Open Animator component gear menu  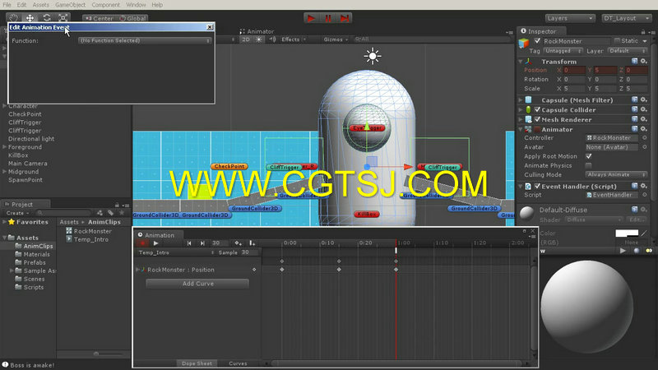[x=644, y=129]
